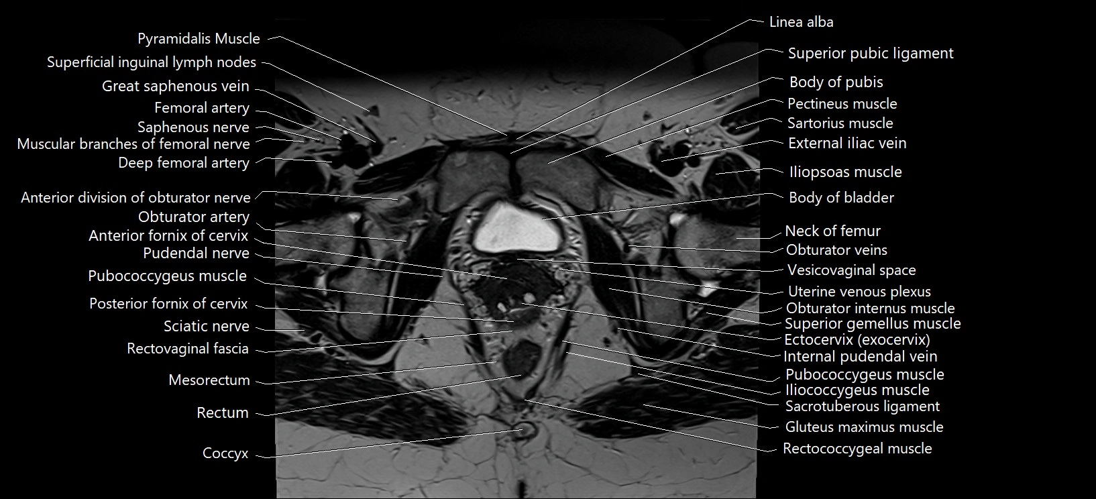Click the Linea alba label
This screenshot has height=499, width=1096.
[x=802, y=22]
